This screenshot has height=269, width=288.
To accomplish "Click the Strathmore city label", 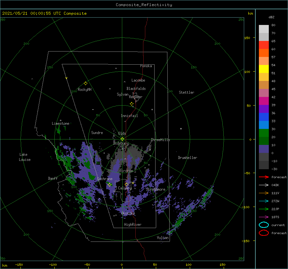I will click(x=156, y=189).
